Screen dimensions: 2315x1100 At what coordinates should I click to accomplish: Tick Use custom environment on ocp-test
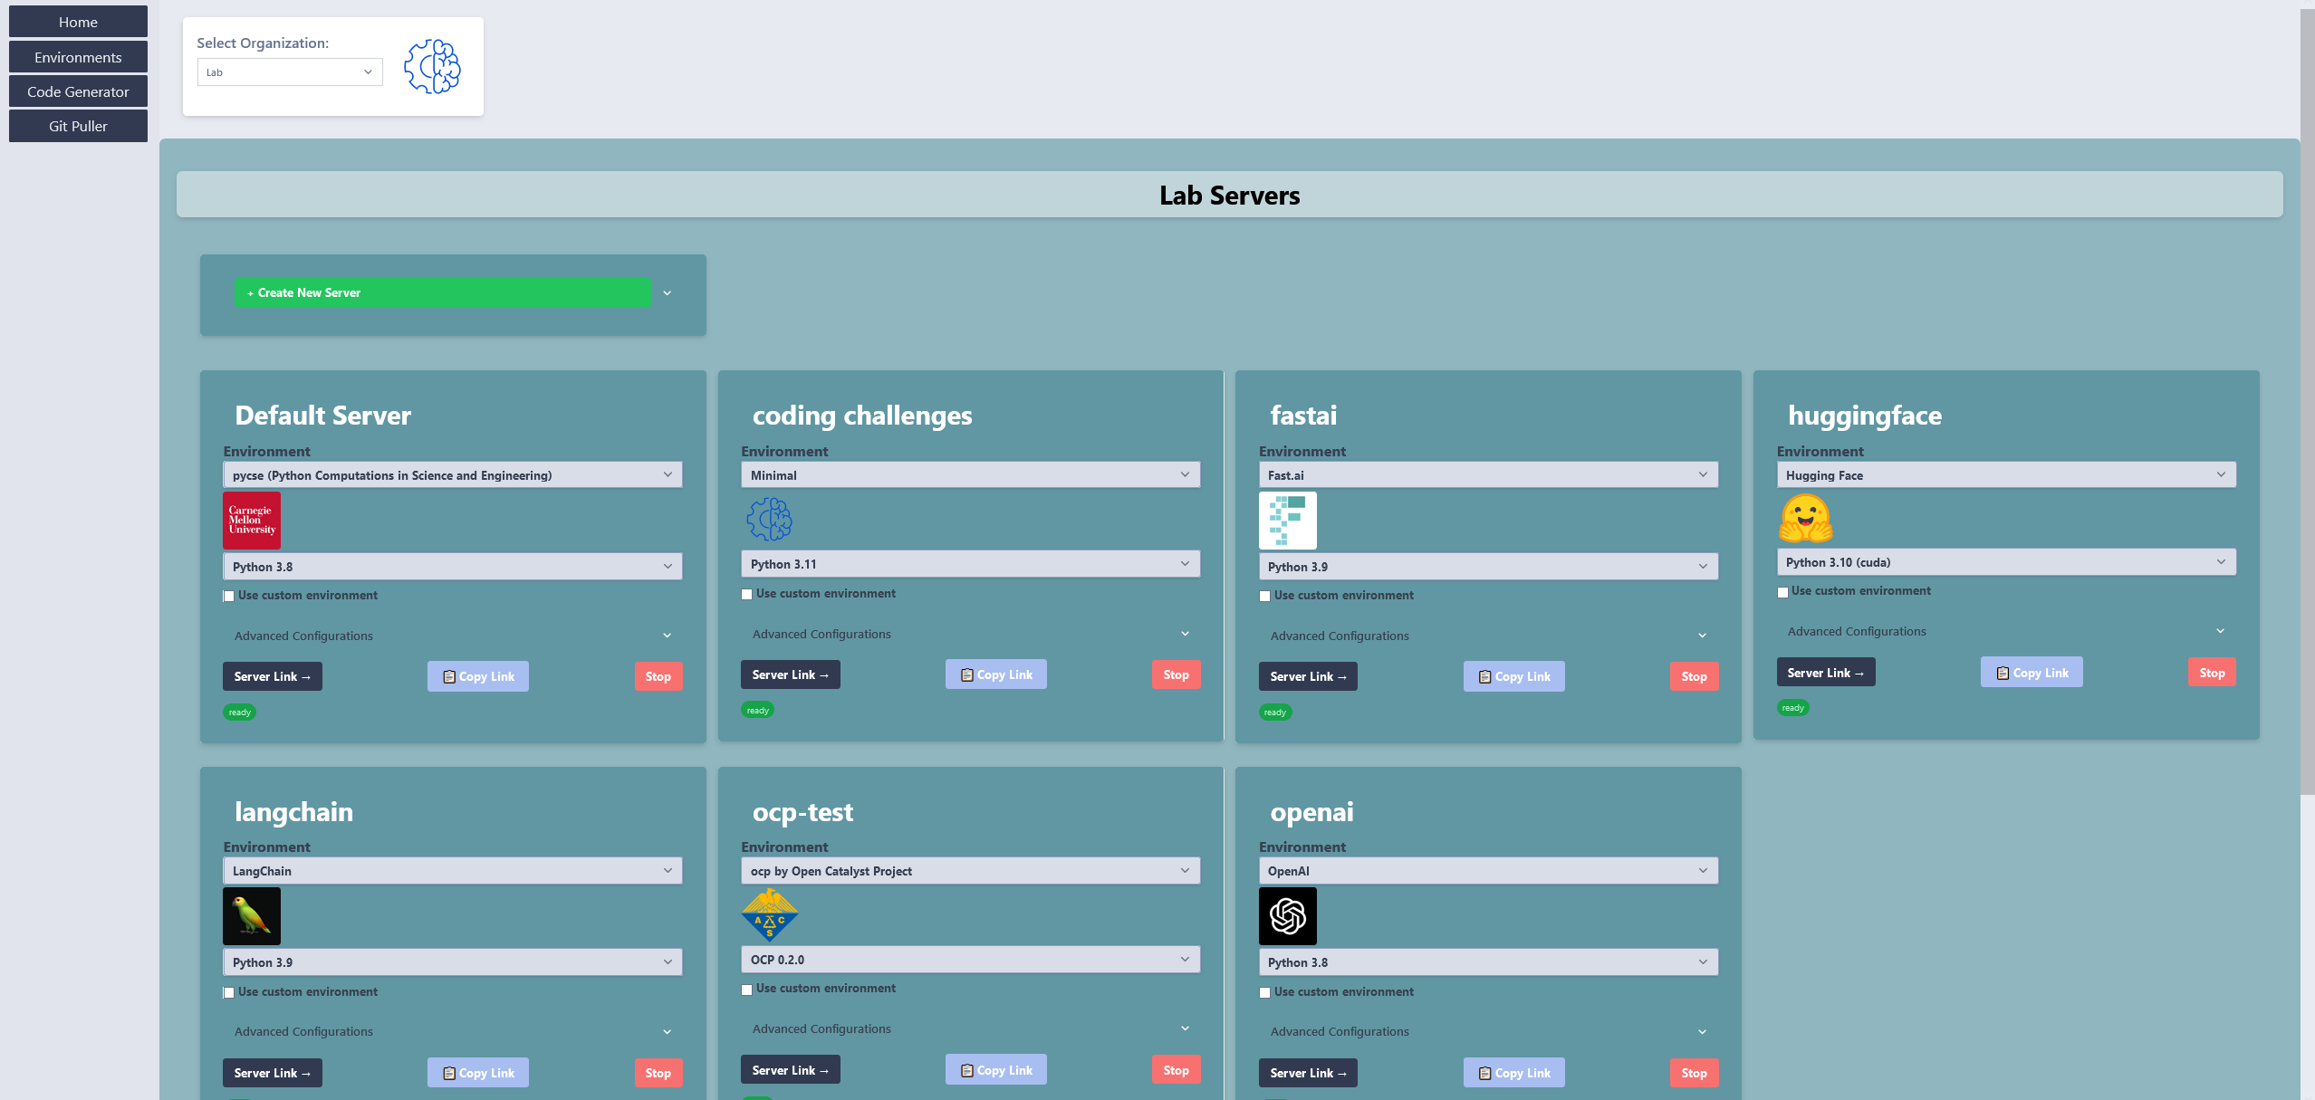[747, 990]
